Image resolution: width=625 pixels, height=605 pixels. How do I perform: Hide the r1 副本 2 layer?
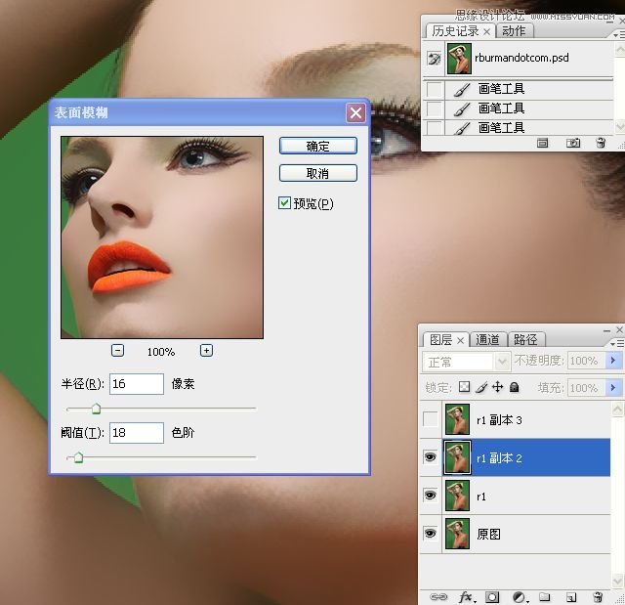(430, 457)
